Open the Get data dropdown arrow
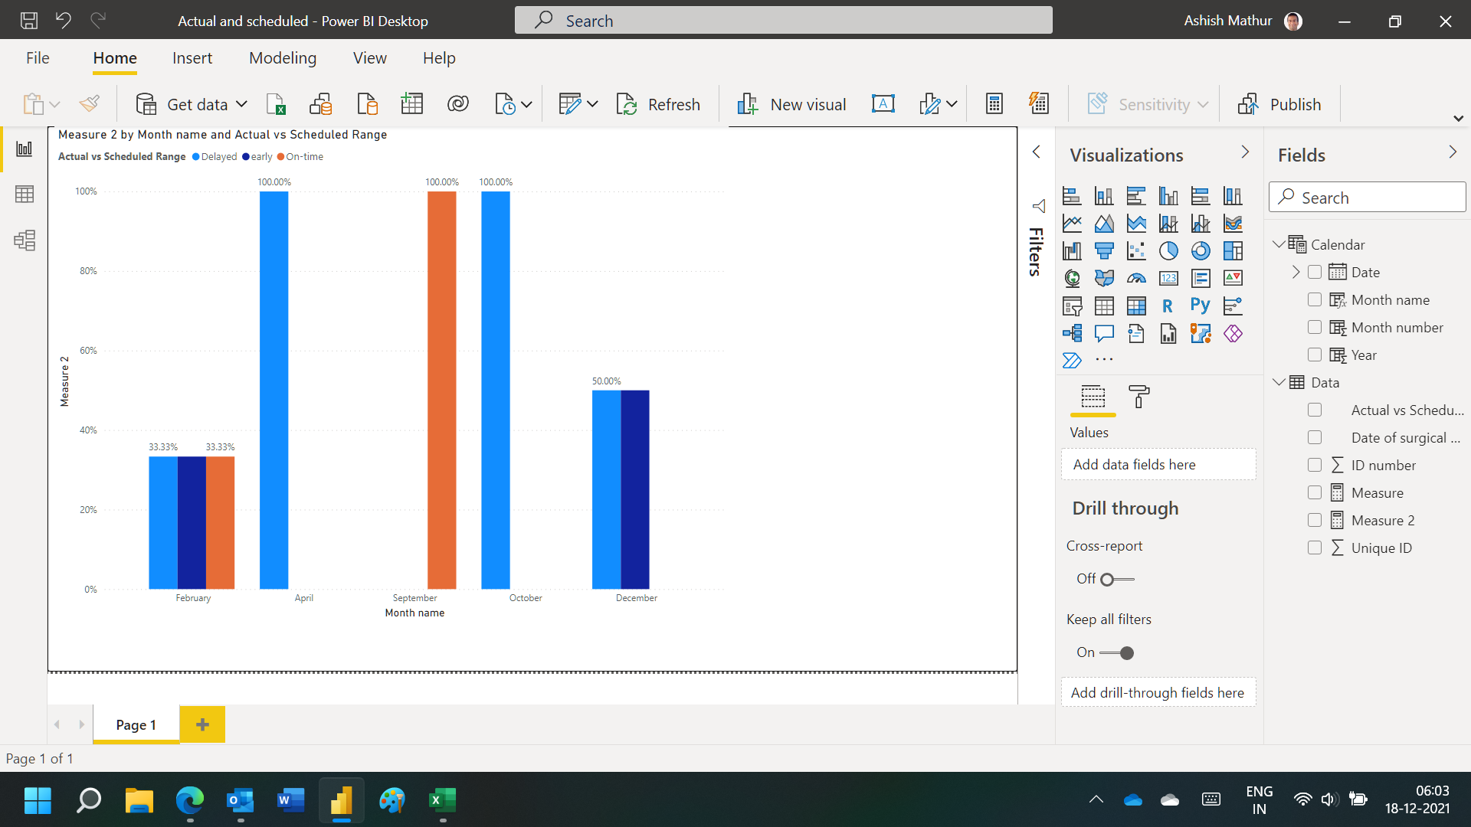The image size is (1471, 827). [x=241, y=104]
